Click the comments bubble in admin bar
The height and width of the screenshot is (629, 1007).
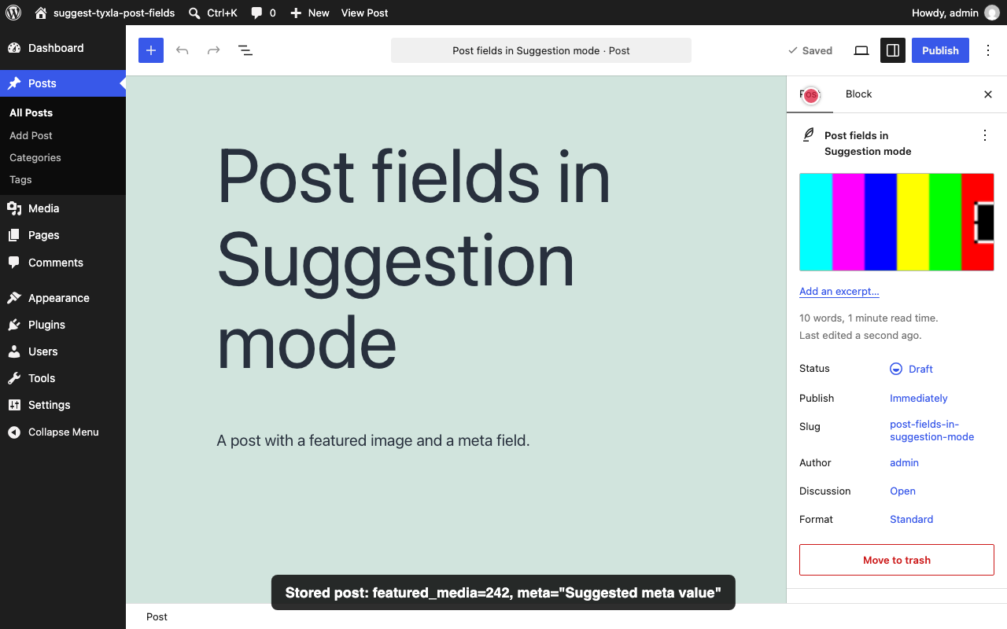point(264,13)
